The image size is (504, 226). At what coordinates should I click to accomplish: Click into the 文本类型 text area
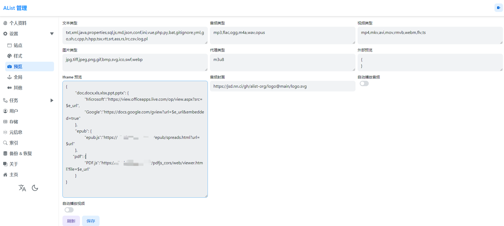pyautogui.click(x=135, y=36)
